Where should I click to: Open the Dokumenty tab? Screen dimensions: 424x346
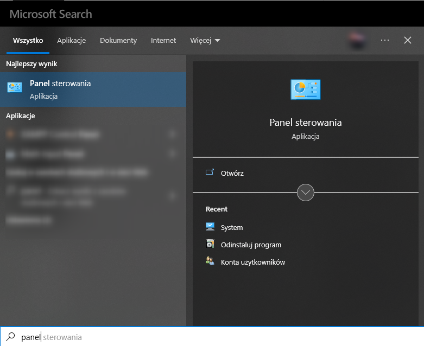(x=118, y=41)
